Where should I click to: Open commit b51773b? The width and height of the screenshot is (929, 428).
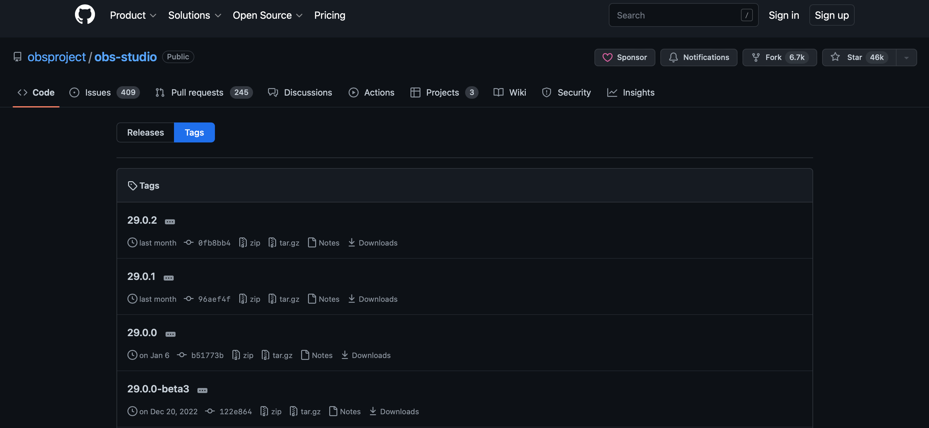click(x=207, y=355)
